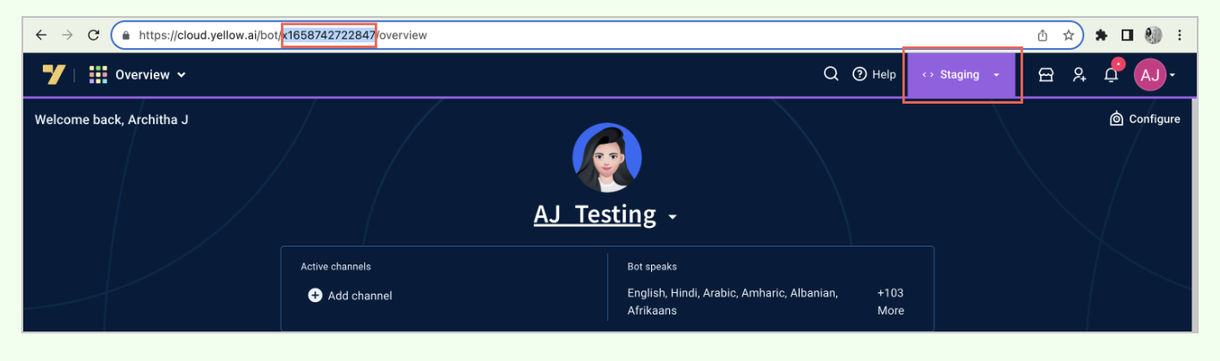The height and width of the screenshot is (361, 1220).
Task: Click the add user invite icon
Action: point(1080,75)
